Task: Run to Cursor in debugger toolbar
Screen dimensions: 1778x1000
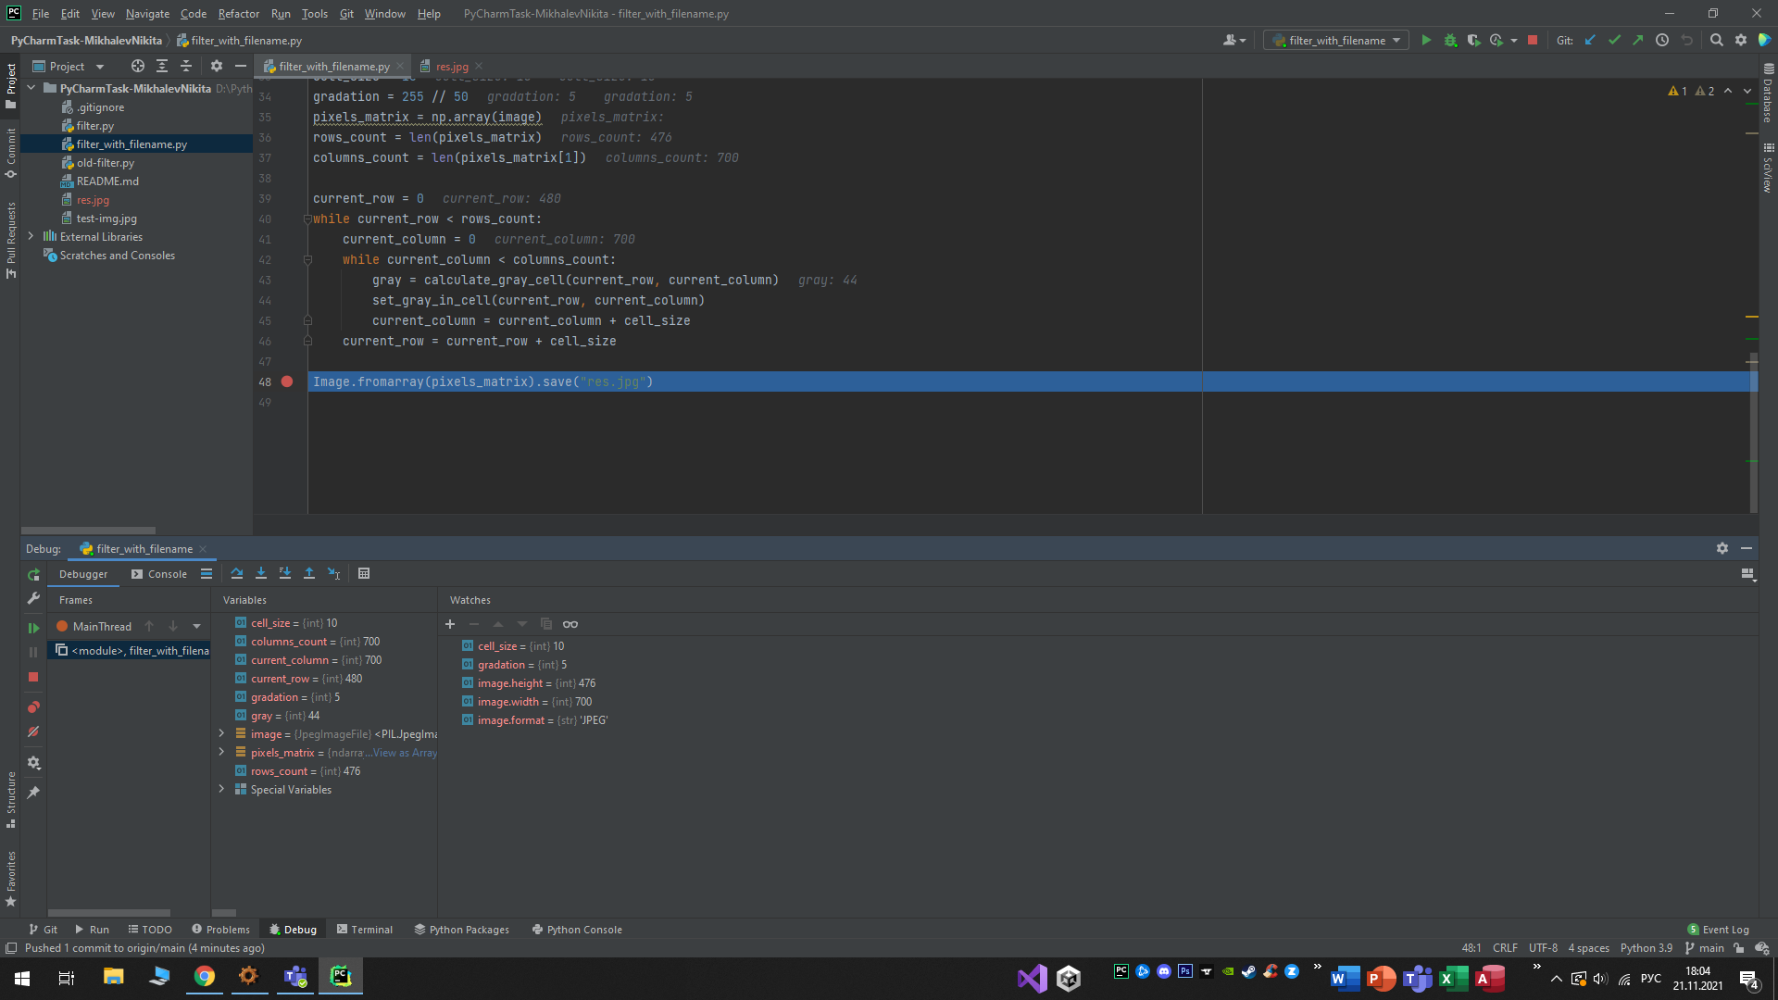Action: pos(333,573)
